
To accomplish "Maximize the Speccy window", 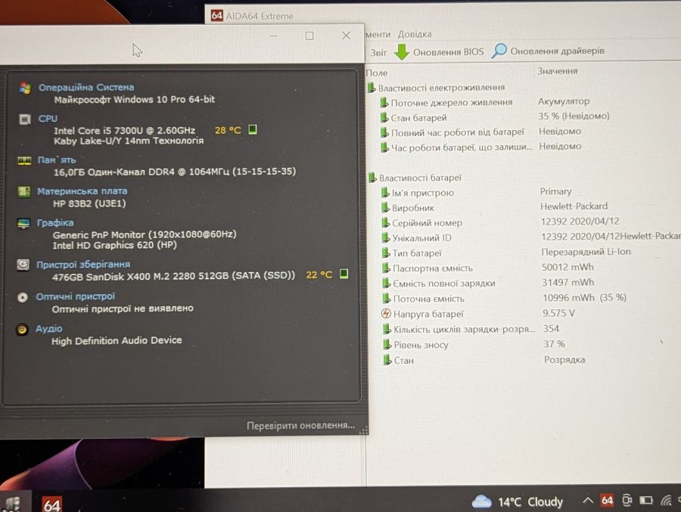I will coord(309,36).
